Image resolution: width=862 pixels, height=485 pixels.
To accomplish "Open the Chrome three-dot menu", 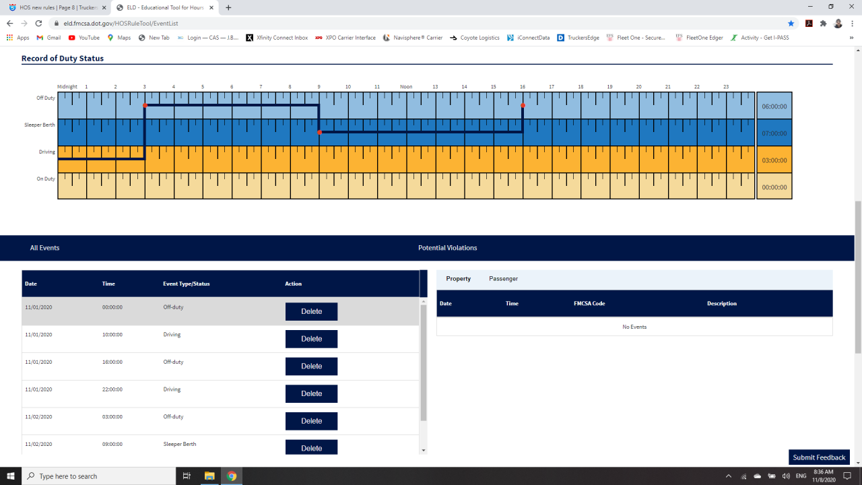I will 853,23.
